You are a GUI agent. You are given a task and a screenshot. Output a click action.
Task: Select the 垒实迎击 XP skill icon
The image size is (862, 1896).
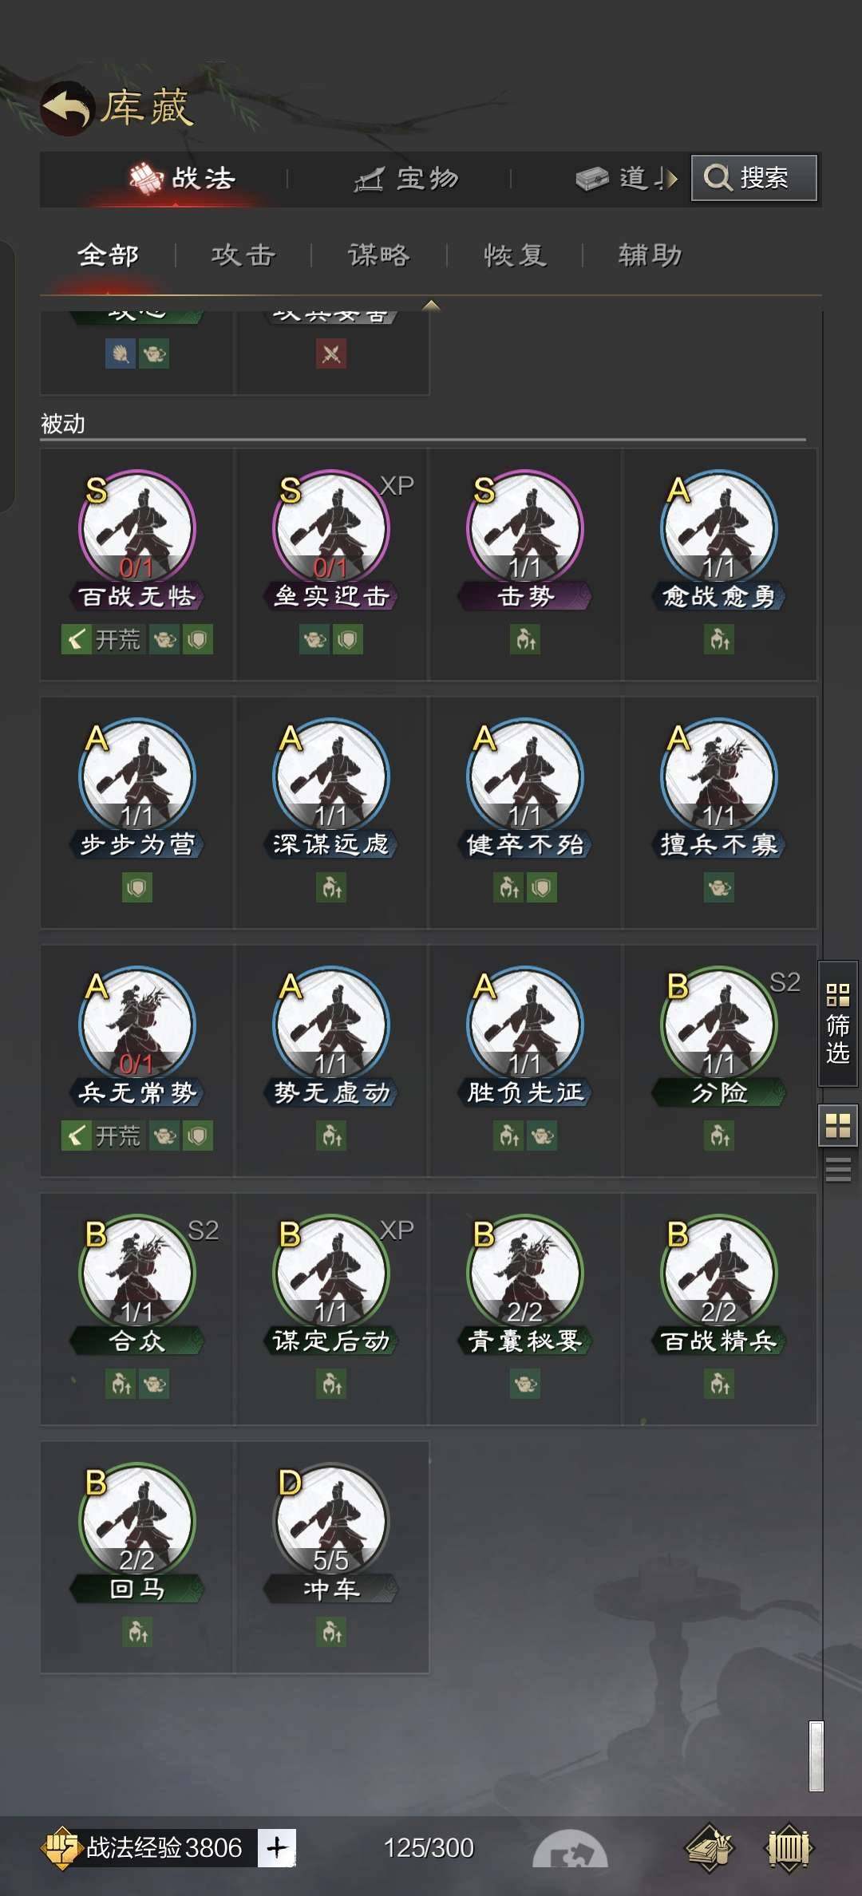[x=330, y=527]
